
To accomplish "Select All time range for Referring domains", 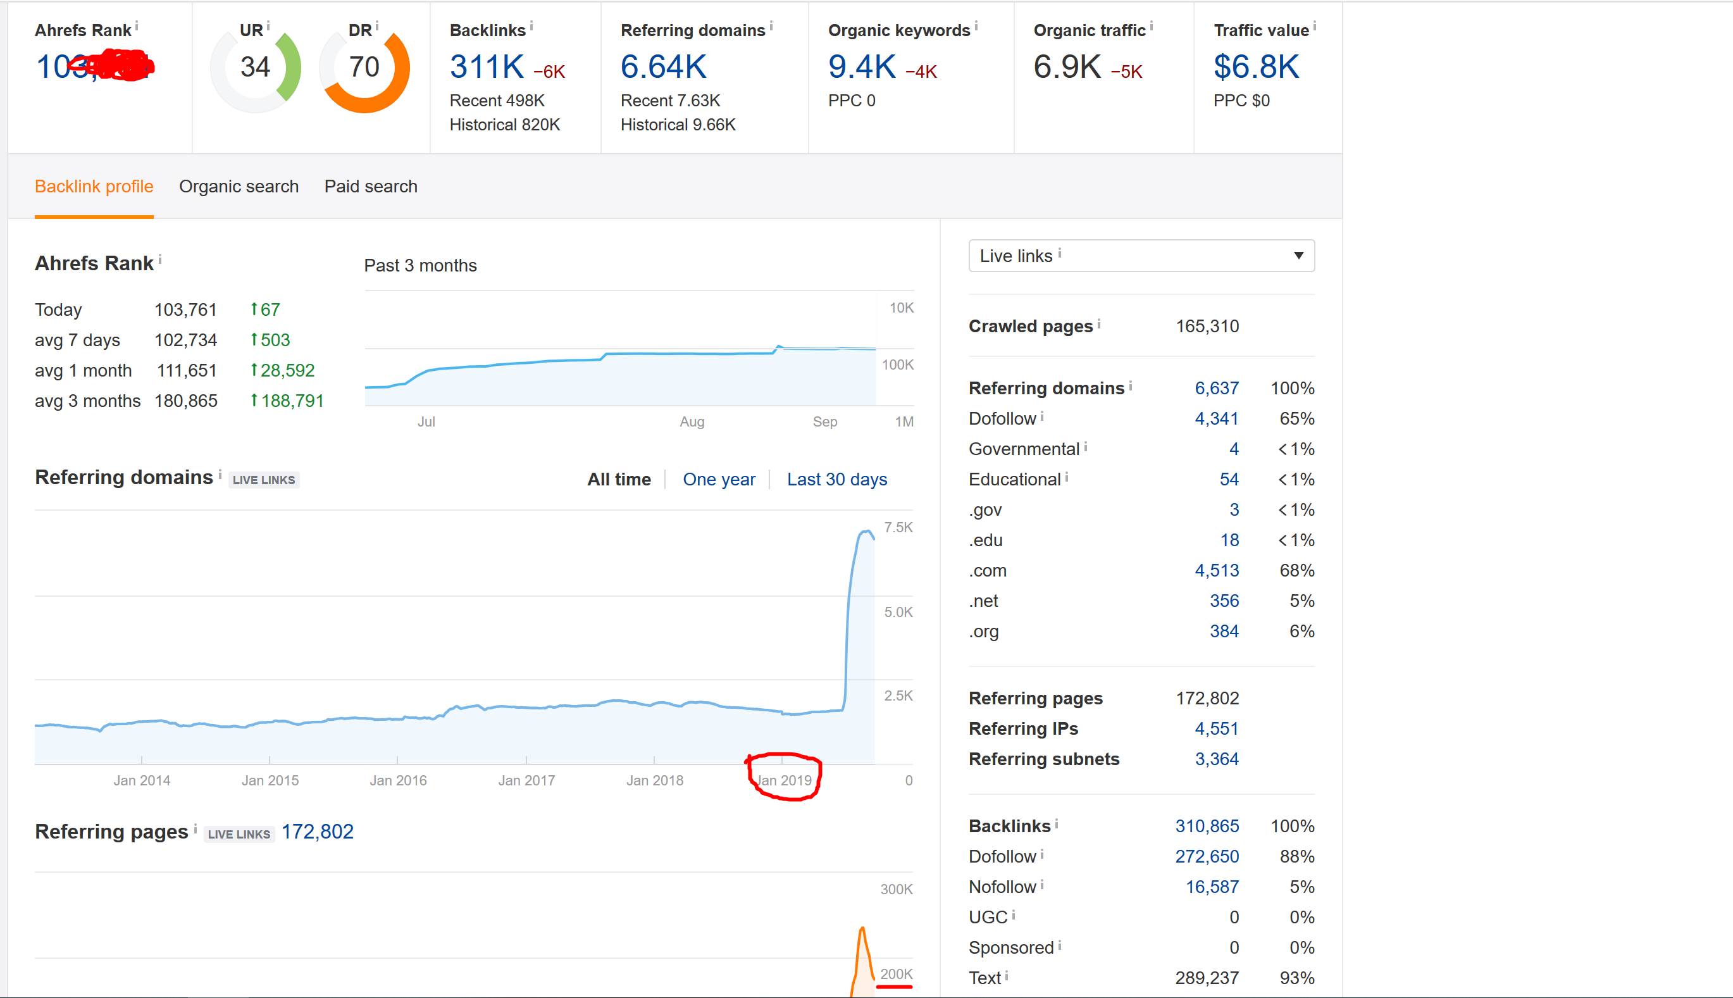I will (619, 479).
